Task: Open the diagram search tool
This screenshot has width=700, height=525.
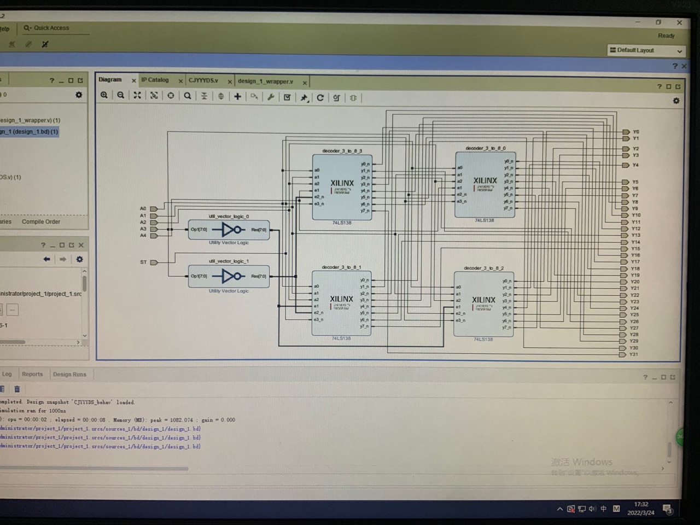Action: [188, 96]
